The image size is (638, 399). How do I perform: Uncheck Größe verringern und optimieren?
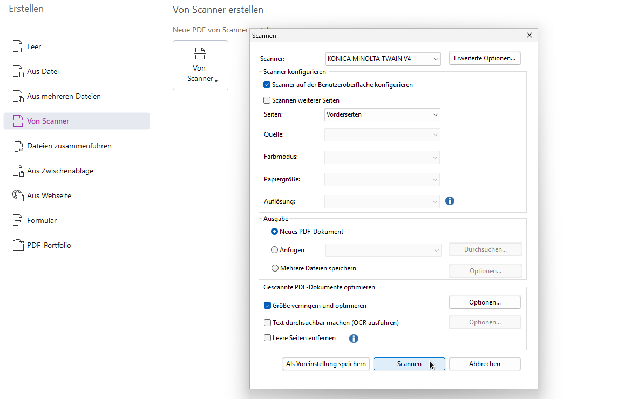[267, 306]
